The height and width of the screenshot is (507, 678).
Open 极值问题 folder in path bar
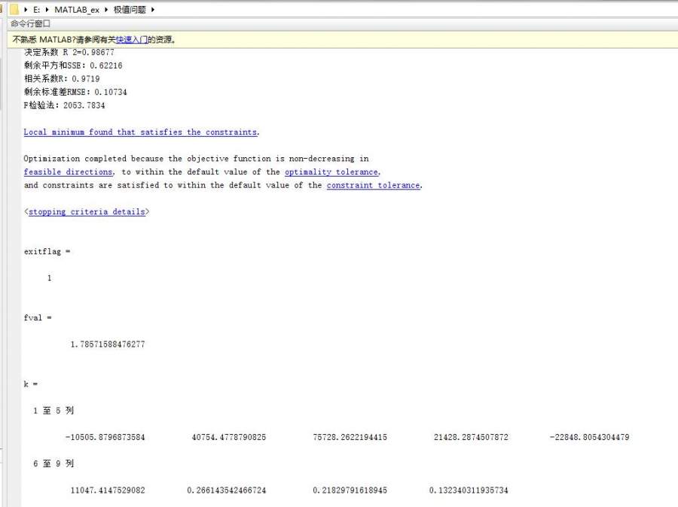130,10
